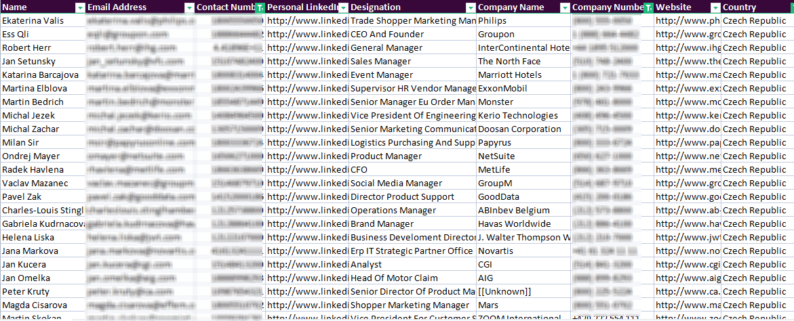Select the Doosan Corporation cell
This screenshot has height=321, width=794.
pos(523,129)
